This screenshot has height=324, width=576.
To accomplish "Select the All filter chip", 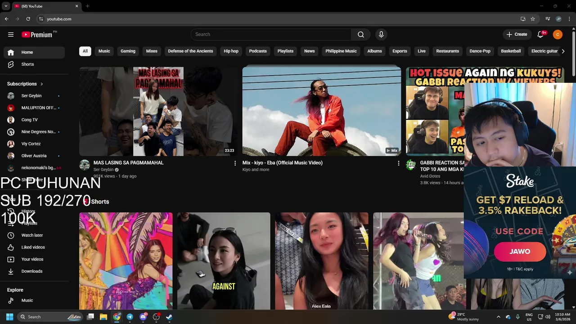I will click(85, 51).
